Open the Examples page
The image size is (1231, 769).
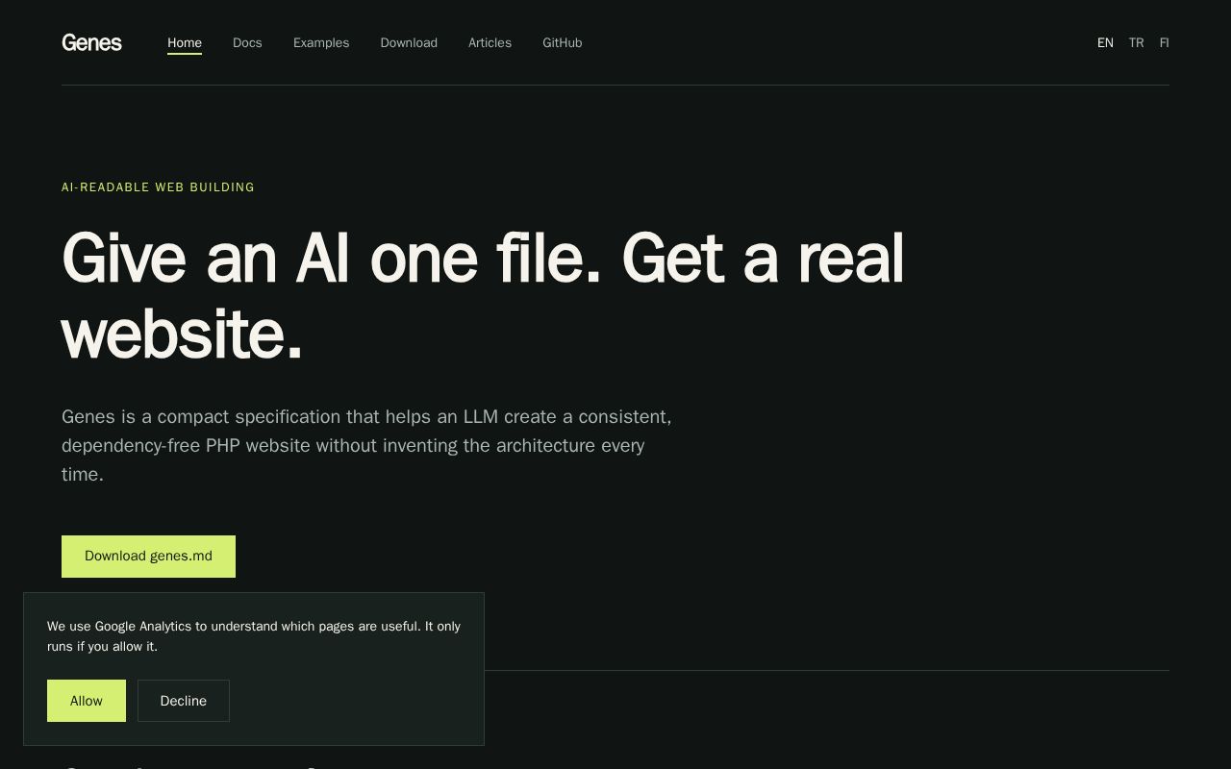click(321, 43)
